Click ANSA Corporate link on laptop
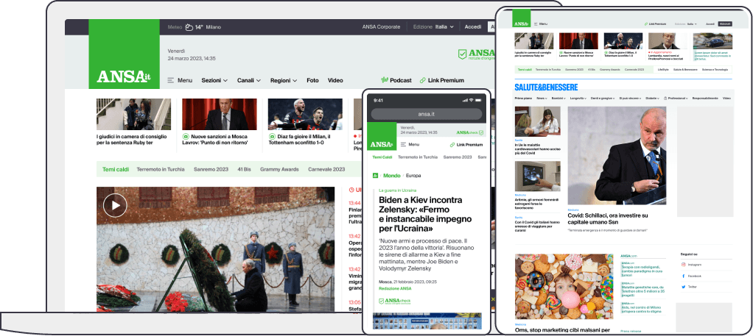Viewport: 753px width, 336px height. click(x=381, y=27)
